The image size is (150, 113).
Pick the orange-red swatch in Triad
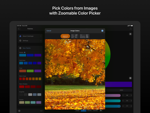point(23,71)
